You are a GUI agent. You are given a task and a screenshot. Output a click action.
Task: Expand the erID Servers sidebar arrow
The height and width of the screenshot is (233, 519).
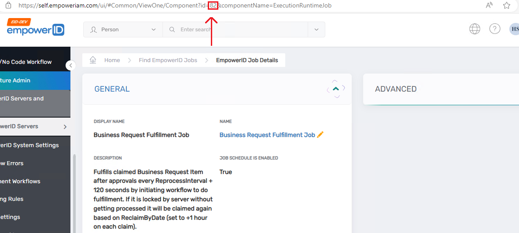[65, 127]
